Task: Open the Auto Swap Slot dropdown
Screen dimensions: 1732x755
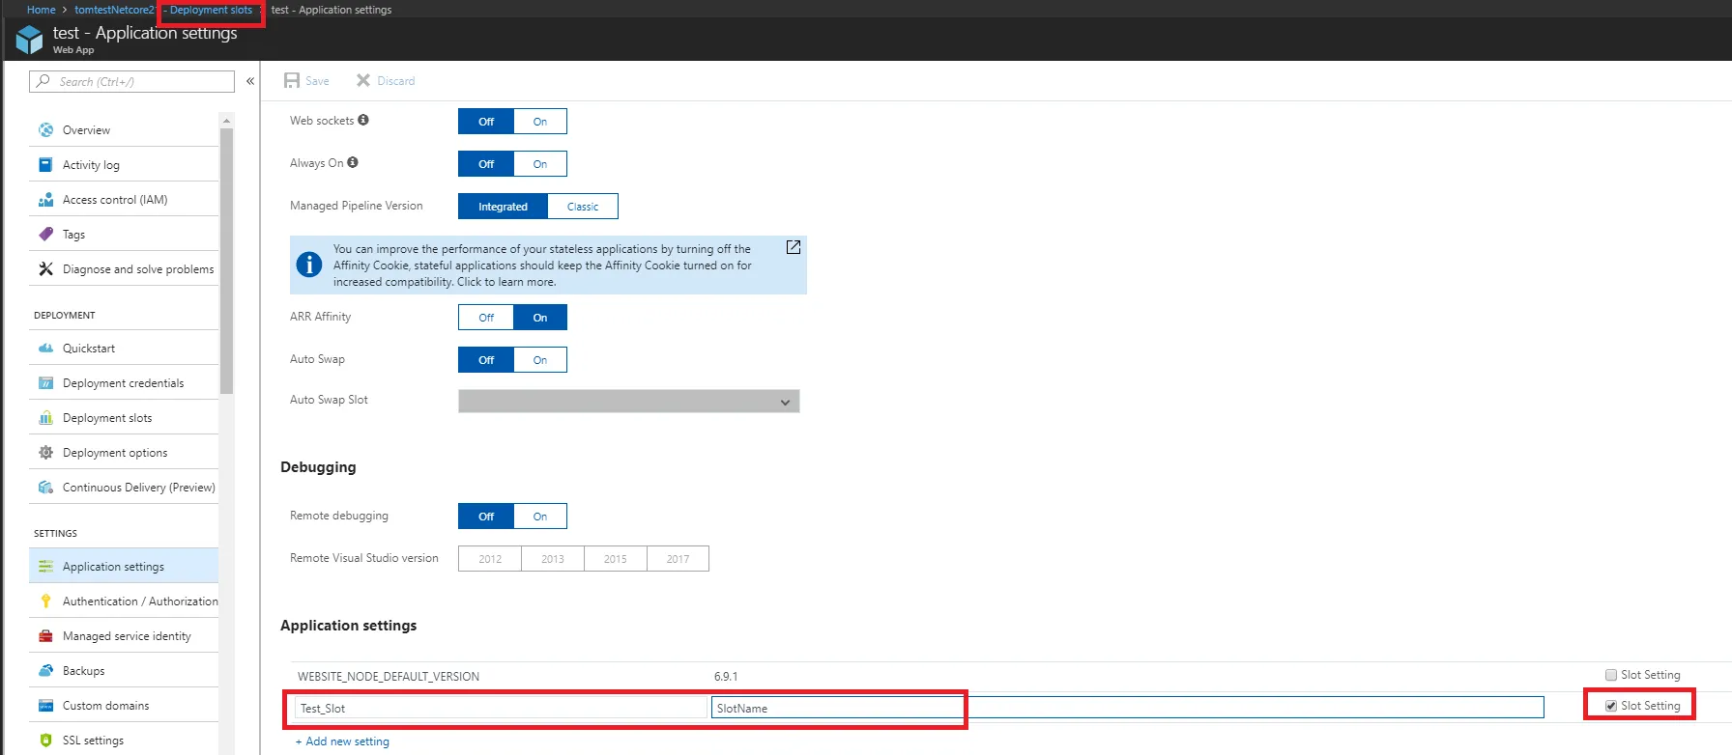Action: click(629, 402)
